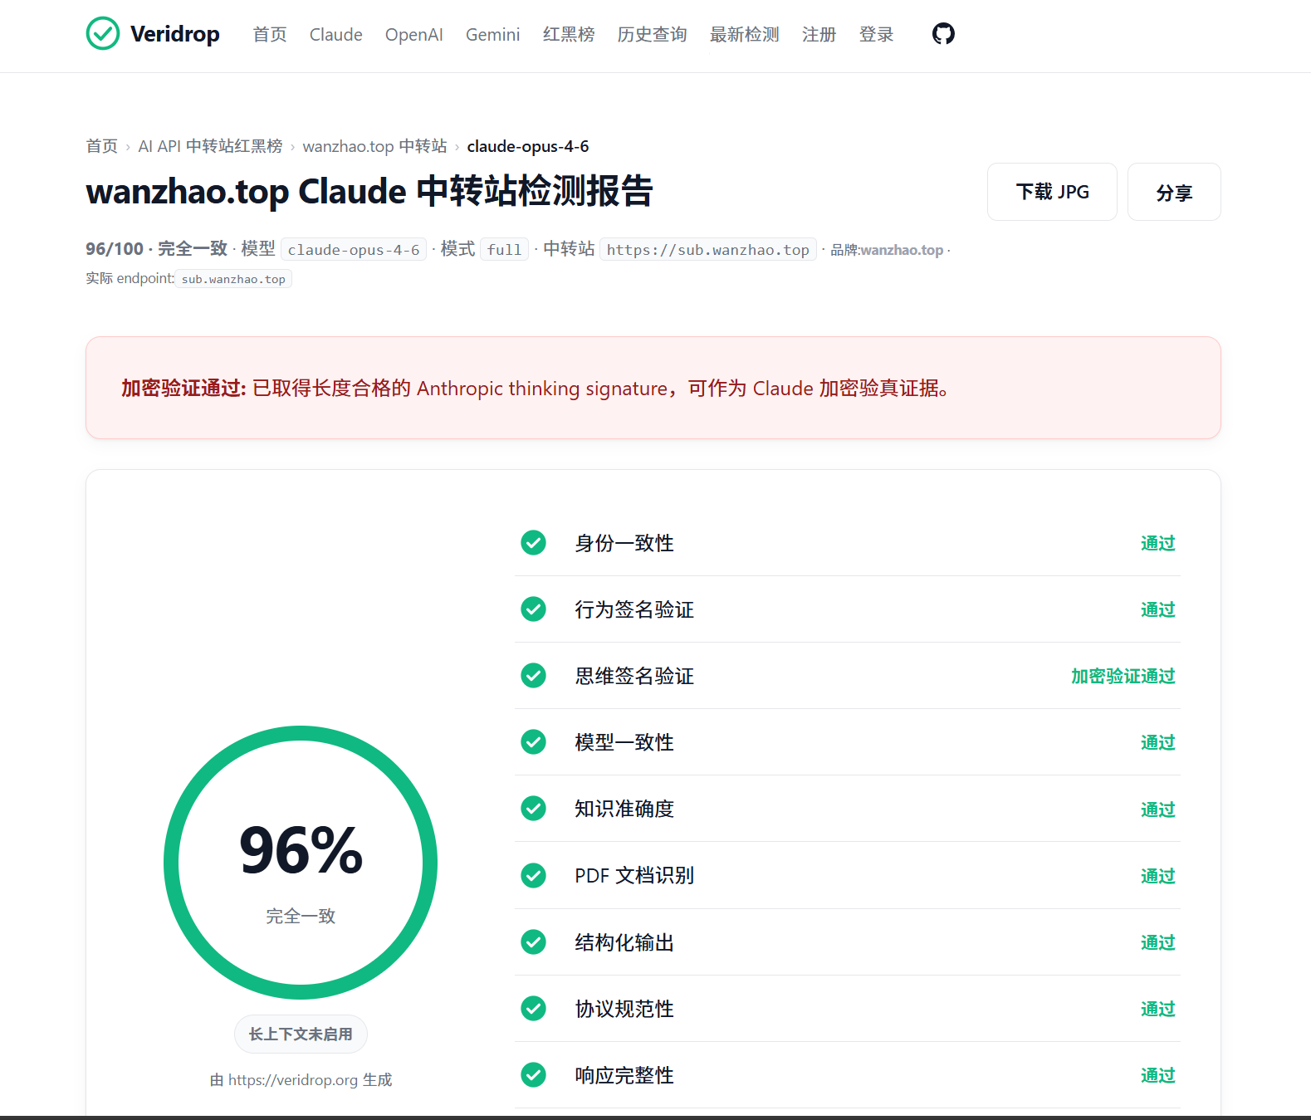The width and height of the screenshot is (1311, 1120).
Task: Click the green check icon beside 行为签名验证
Action: (533, 609)
